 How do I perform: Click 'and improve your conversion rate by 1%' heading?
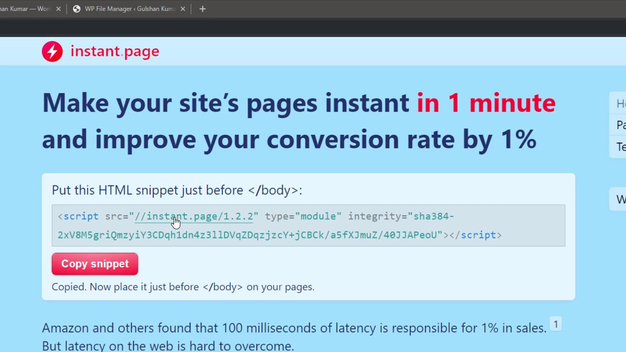289,140
